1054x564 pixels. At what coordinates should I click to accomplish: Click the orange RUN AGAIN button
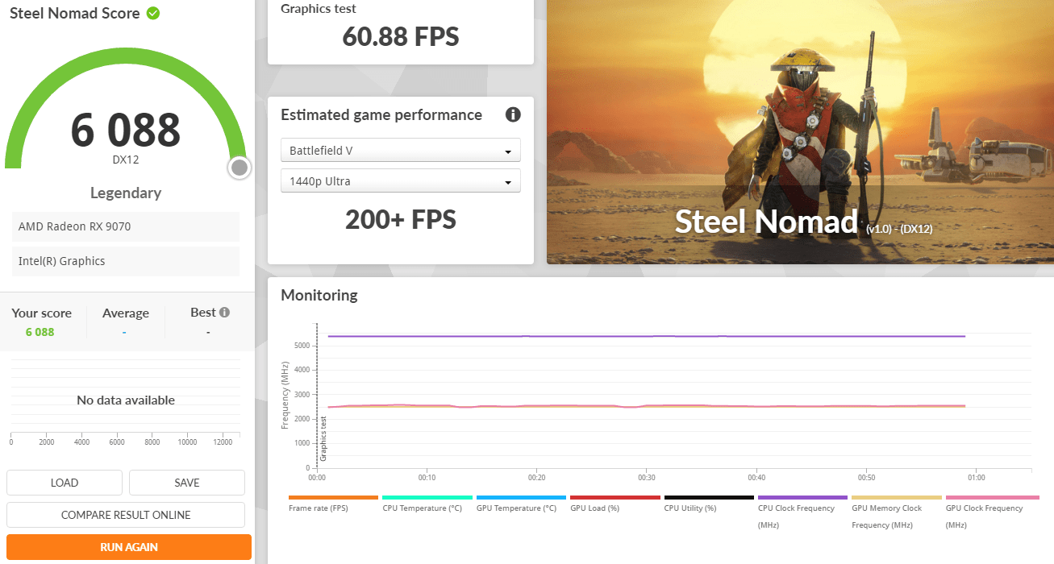[x=129, y=547]
